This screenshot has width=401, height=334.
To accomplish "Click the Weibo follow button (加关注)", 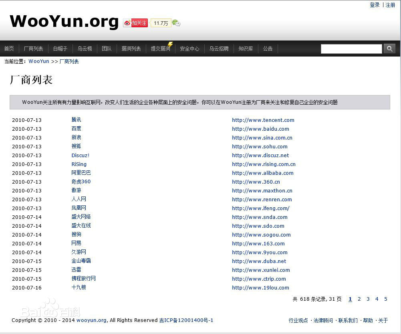I will 135,23.
